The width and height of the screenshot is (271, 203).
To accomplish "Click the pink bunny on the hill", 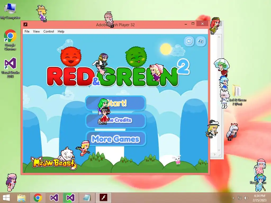I will (x=177, y=160).
